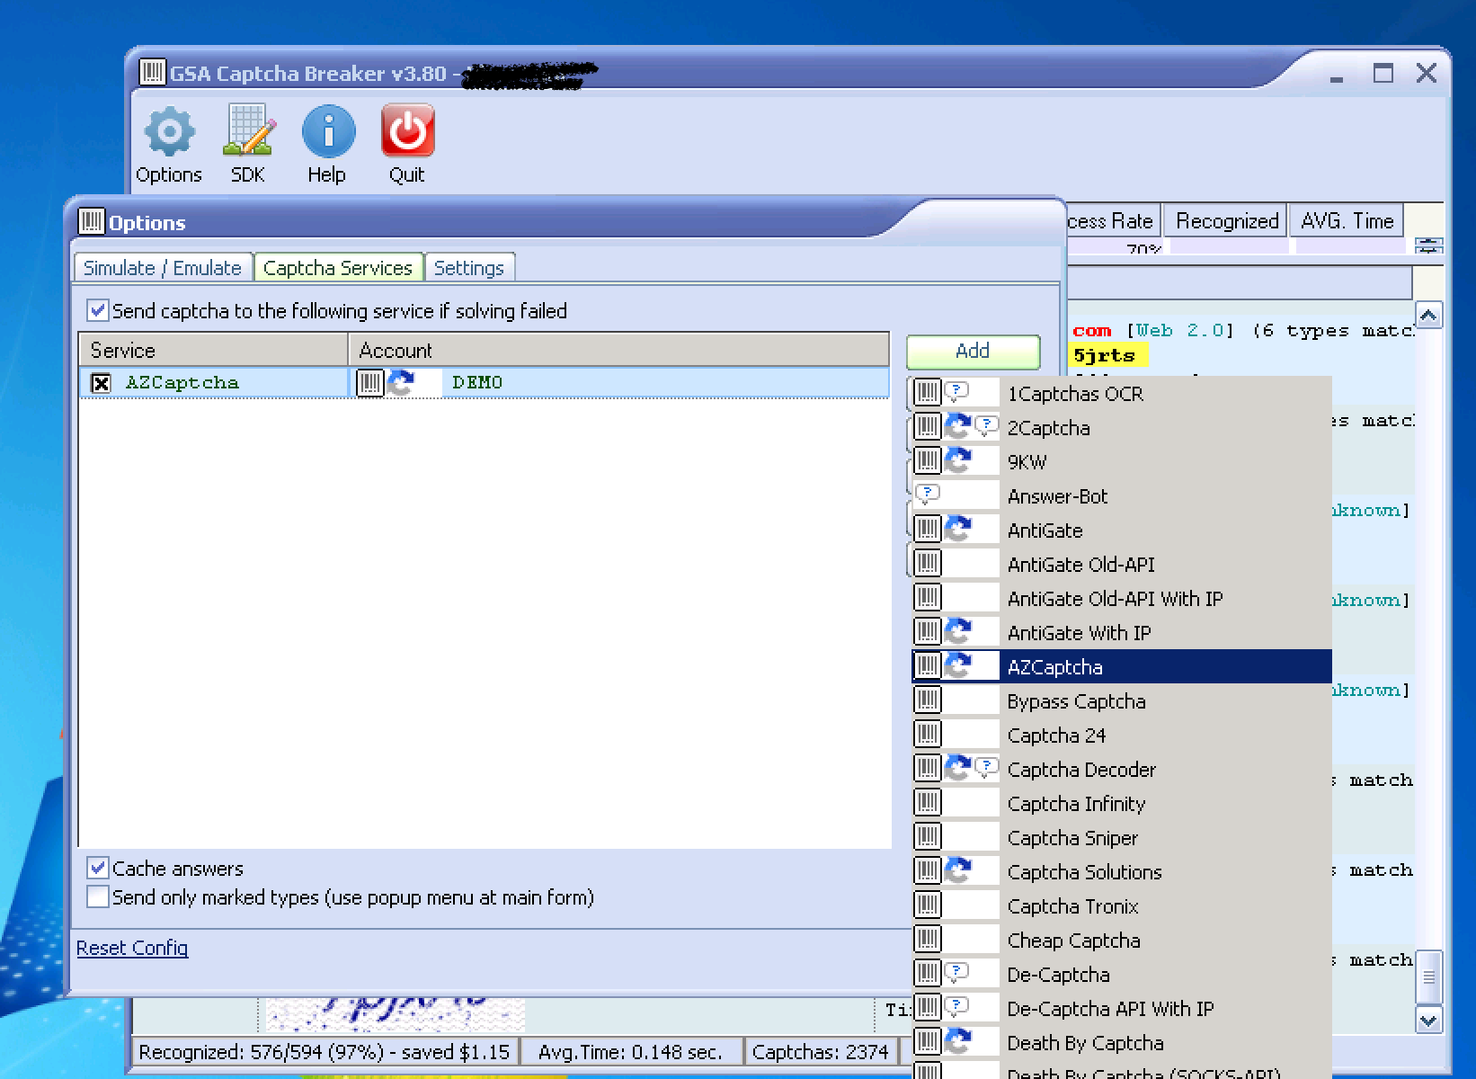
Task: Click the main log scrollbar up arrow
Action: pos(1428,316)
